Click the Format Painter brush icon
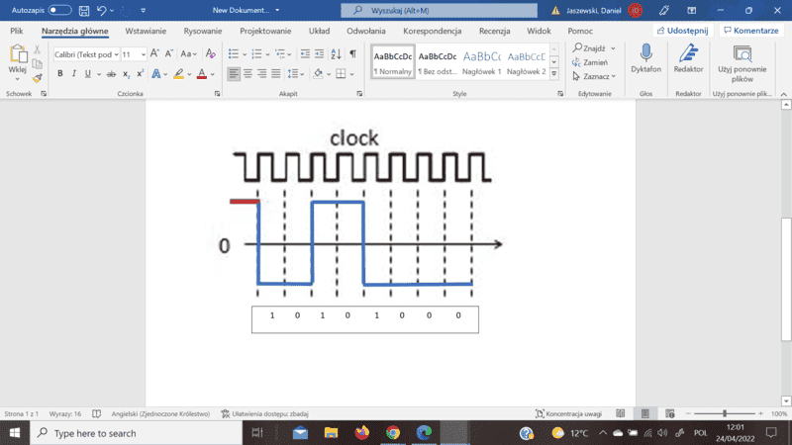The width and height of the screenshot is (792, 445). pyautogui.click(x=37, y=78)
